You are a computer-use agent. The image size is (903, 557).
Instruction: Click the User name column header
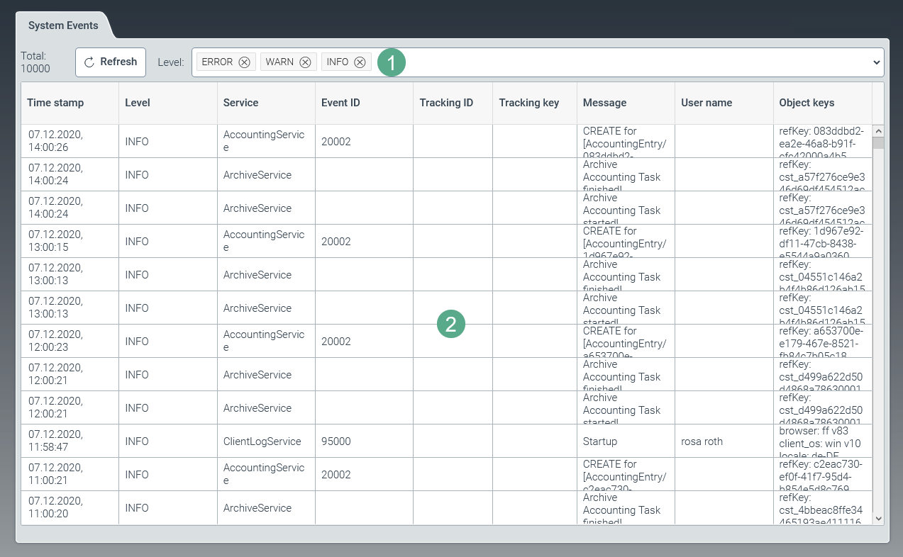click(x=707, y=103)
